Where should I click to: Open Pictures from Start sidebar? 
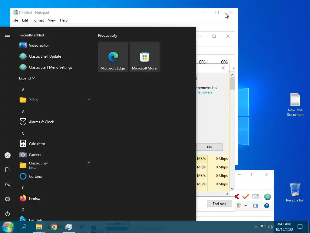click(x=8, y=184)
